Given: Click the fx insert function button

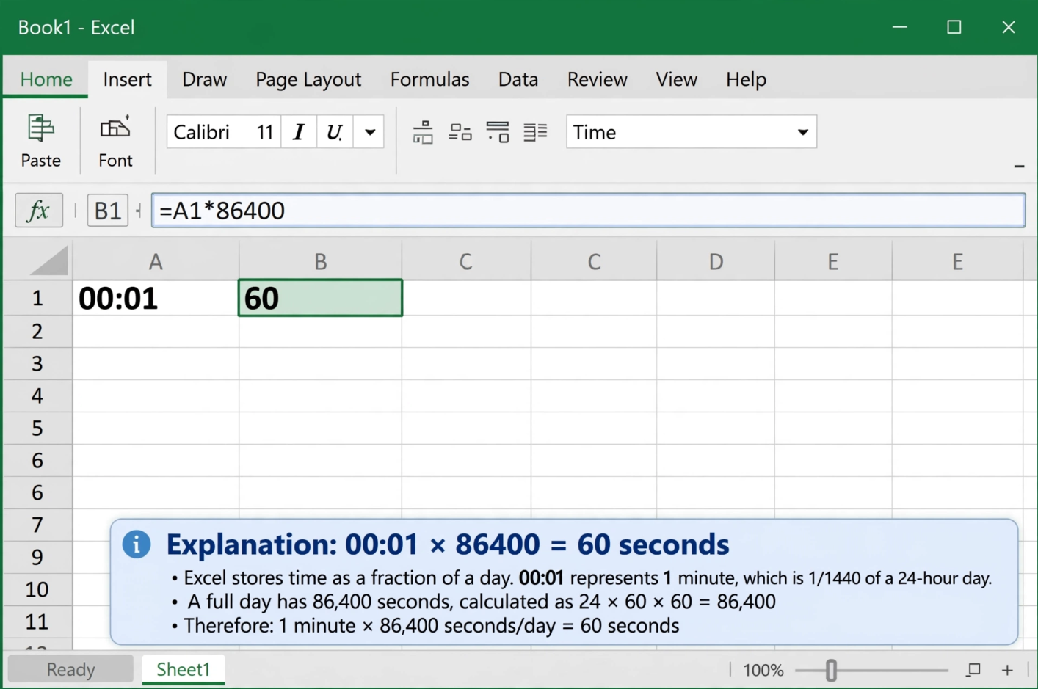Looking at the screenshot, I should [39, 211].
